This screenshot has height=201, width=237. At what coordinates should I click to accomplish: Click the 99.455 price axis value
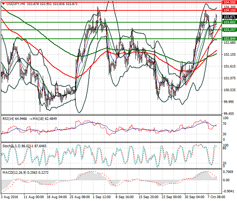[229, 114]
